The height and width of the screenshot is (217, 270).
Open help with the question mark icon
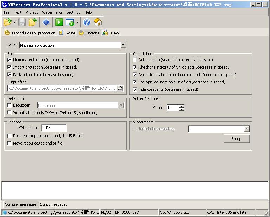(87, 23)
